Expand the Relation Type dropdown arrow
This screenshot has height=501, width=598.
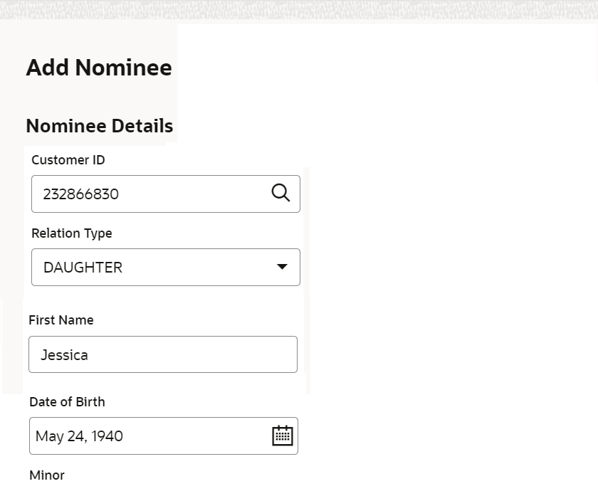[x=282, y=267]
